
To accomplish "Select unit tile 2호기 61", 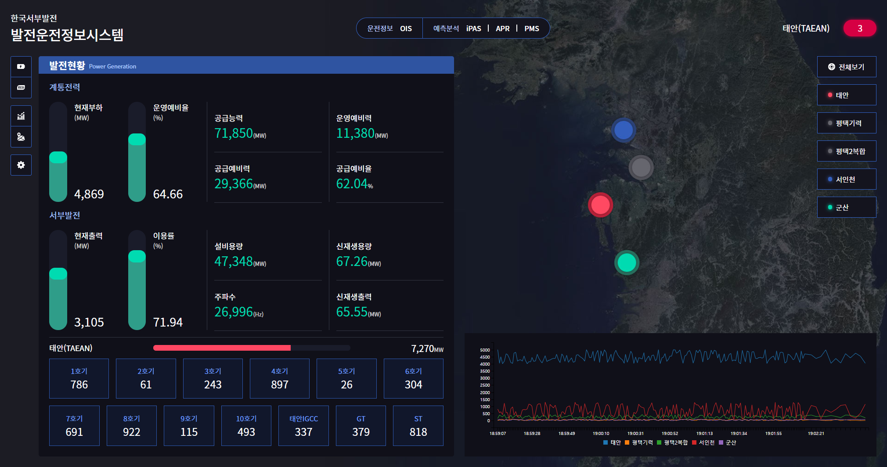I will tap(146, 378).
